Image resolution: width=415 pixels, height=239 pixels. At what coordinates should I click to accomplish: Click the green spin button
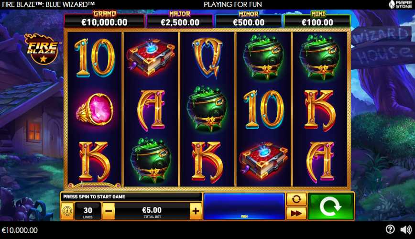(331, 206)
